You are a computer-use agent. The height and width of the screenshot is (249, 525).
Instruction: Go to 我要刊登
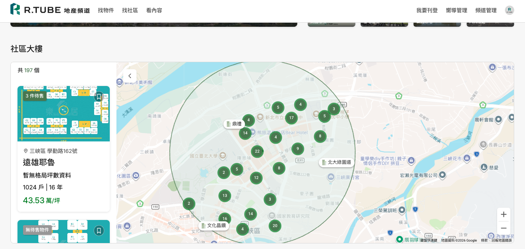pyautogui.click(x=427, y=10)
